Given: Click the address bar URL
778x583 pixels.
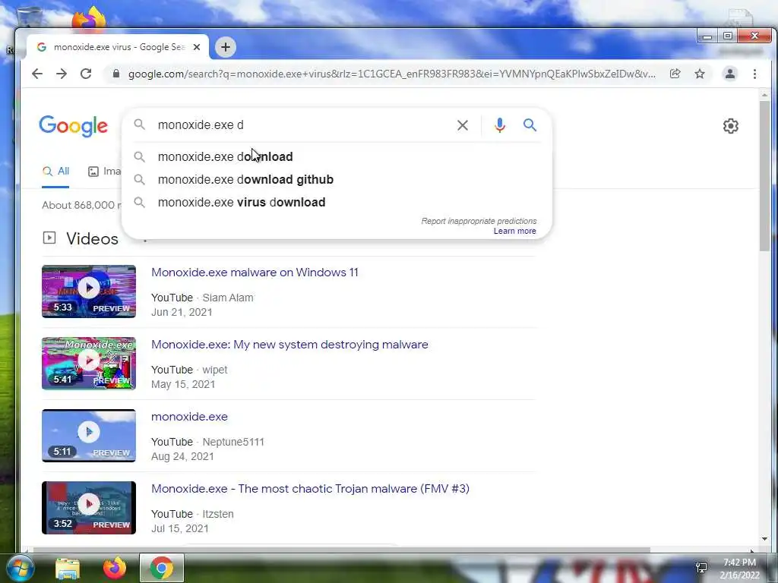Looking at the screenshot, I should tap(391, 74).
